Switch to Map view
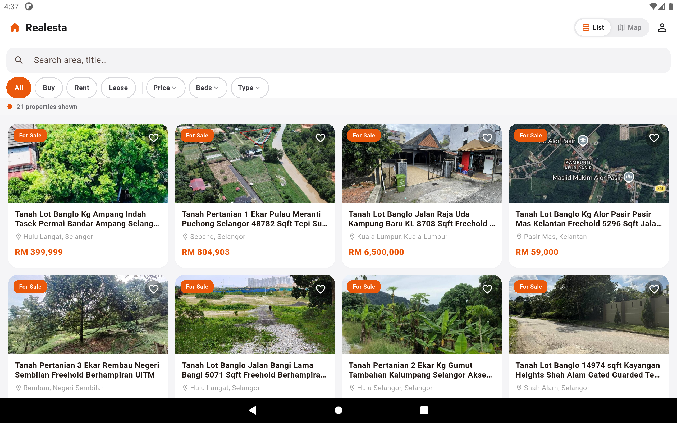The height and width of the screenshot is (423, 677). pos(629,27)
